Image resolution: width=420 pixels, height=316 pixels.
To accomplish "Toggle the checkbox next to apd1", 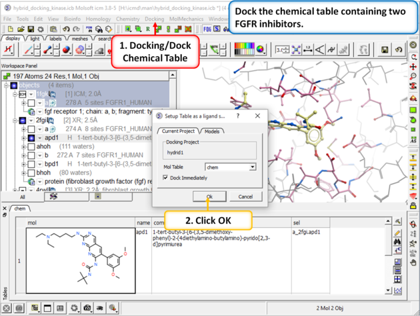I will tap(31, 138).
